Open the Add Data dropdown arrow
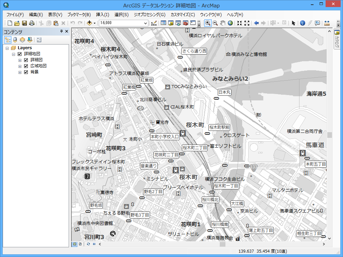The image size is (343, 257). 94,23
